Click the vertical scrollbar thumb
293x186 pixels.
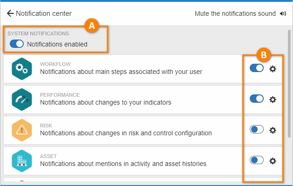point(289,84)
